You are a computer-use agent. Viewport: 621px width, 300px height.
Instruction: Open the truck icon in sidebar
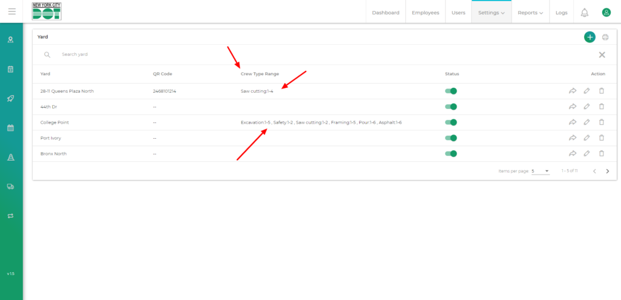pos(10,187)
